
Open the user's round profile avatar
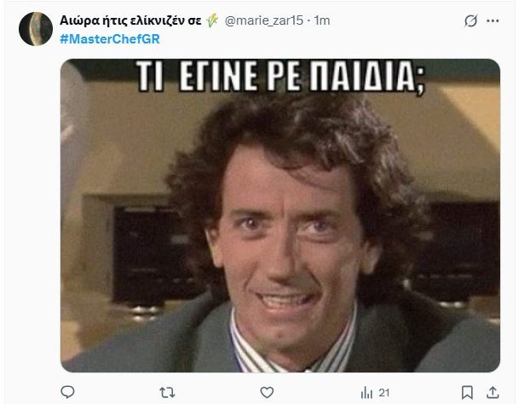click(36, 29)
